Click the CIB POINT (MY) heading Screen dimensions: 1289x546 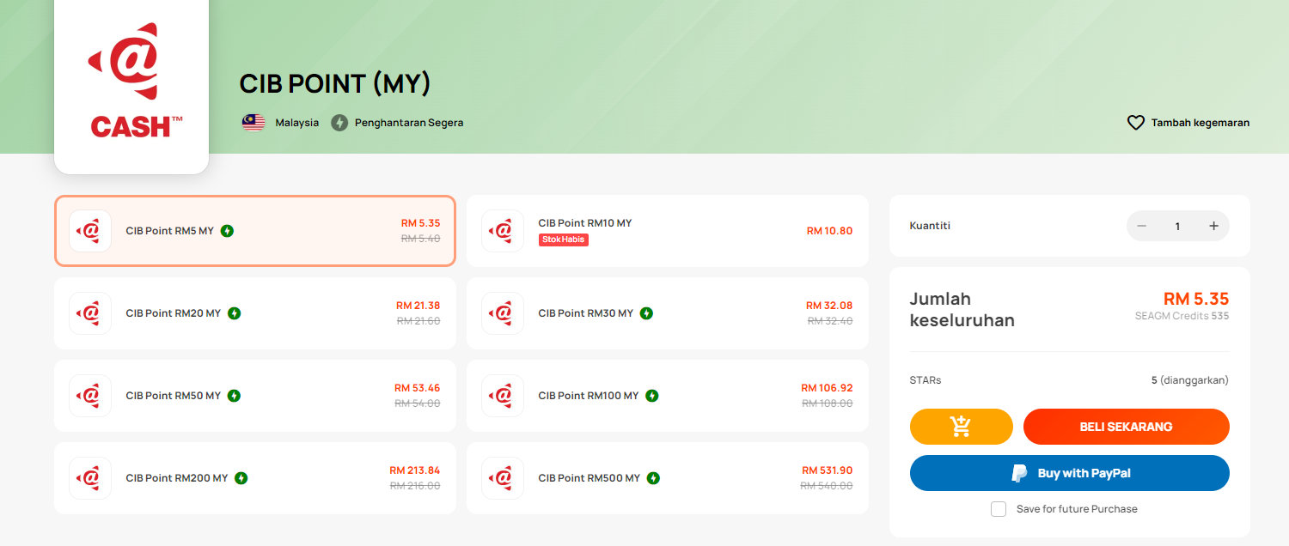tap(335, 84)
